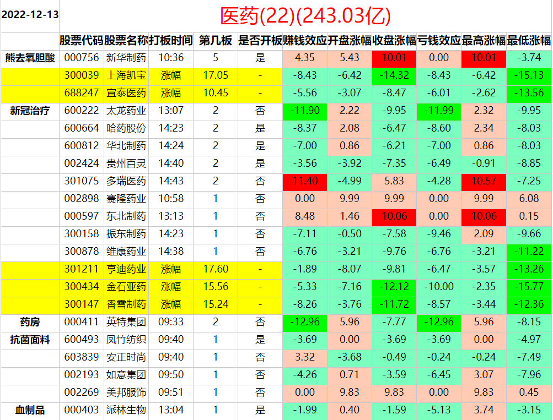Select the 第几板 column header

216,41
